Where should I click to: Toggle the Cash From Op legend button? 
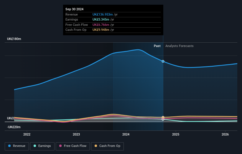coord(107,146)
